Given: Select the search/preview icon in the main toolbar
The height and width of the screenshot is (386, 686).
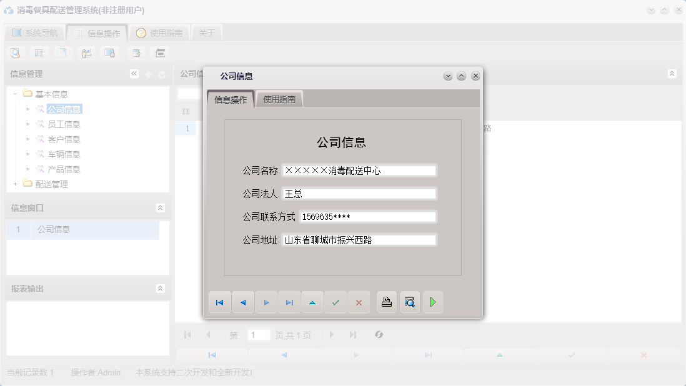Looking at the screenshot, I should 15,53.
